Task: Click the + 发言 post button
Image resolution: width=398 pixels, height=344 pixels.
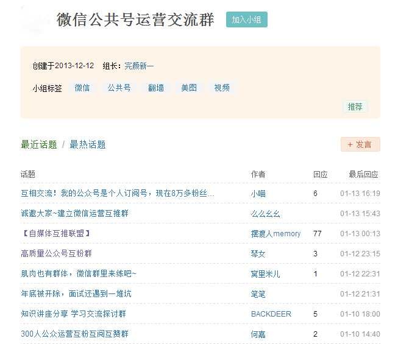Action: pos(360,144)
